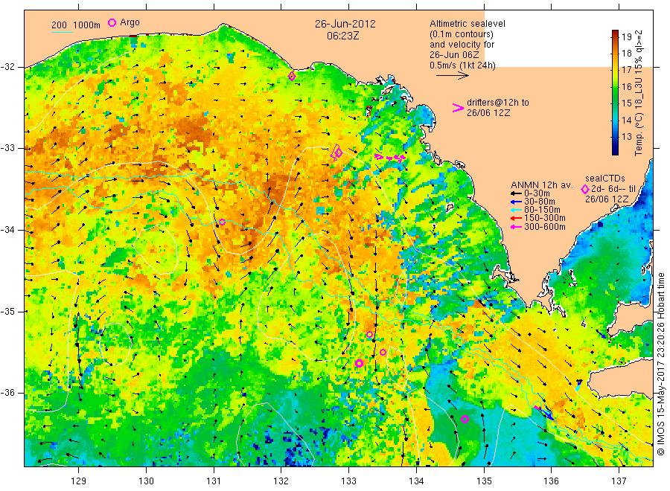Click the 133 longitude axis label
Image resolution: width=670 pixels, height=491 pixels.
coord(348,481)
